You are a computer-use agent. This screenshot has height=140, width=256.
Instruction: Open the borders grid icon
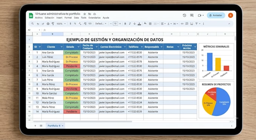tap(150, 24)
